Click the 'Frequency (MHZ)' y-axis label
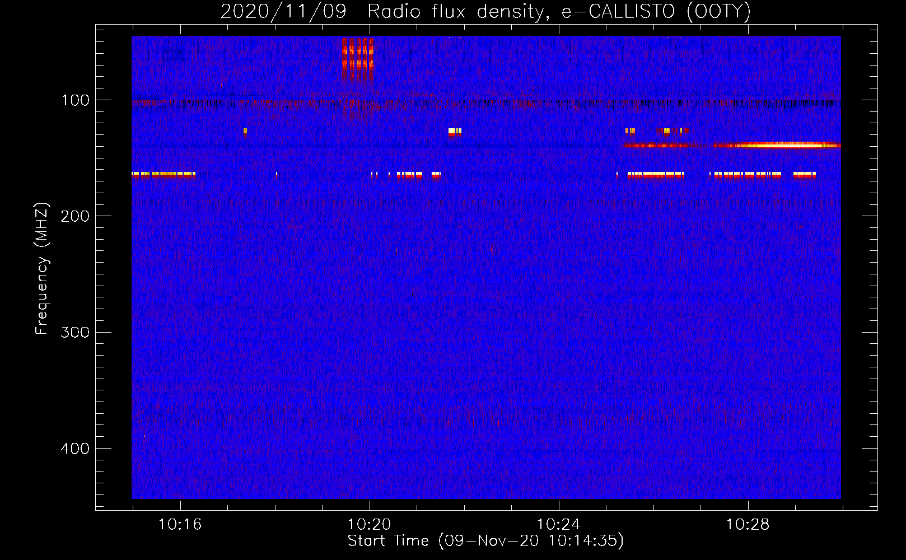This screenshot has width=906, height=560. point(42,269)
